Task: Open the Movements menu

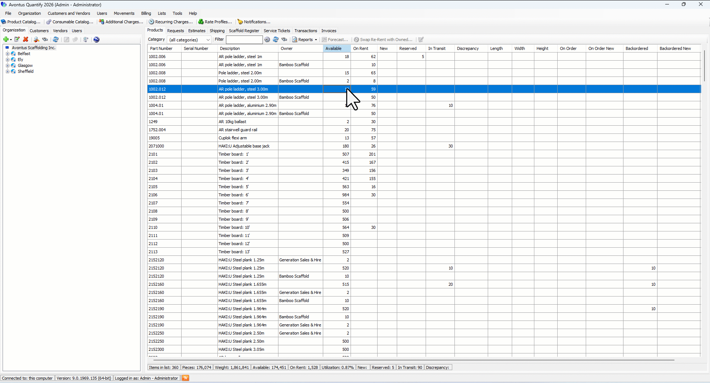Action: [x=124, y=13]
